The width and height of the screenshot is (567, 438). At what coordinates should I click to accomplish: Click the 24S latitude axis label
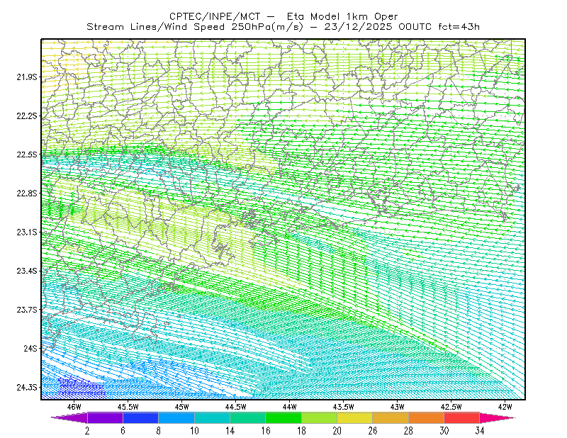[x=30, y=348]
